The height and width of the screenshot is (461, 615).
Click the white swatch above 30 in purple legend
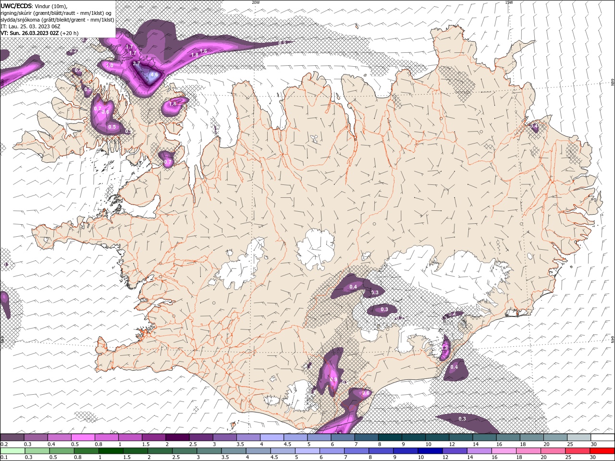pos(602,437)
